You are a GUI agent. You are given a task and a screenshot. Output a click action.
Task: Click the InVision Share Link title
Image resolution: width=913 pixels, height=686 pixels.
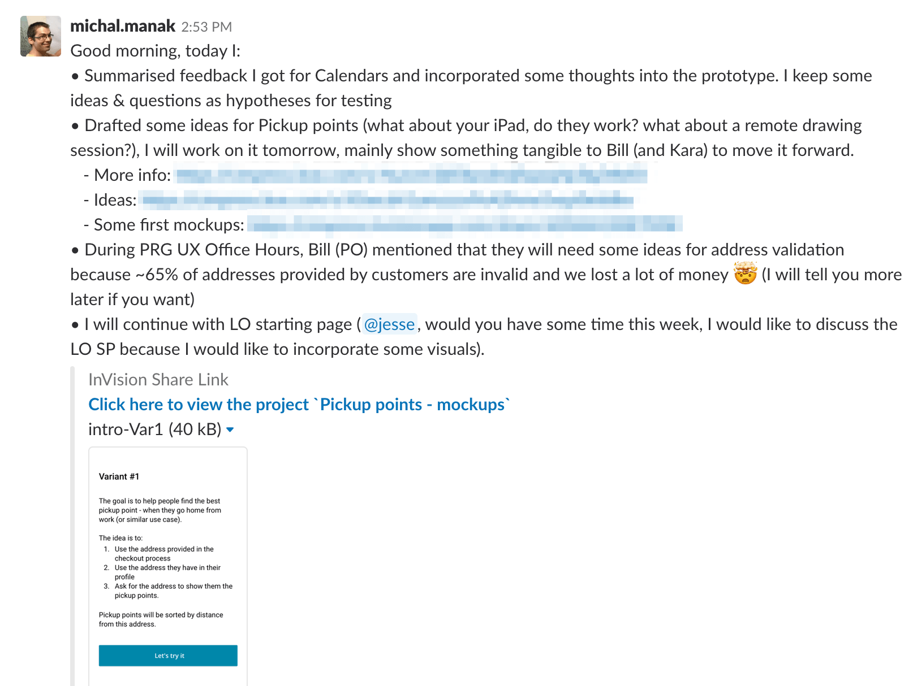158,380
